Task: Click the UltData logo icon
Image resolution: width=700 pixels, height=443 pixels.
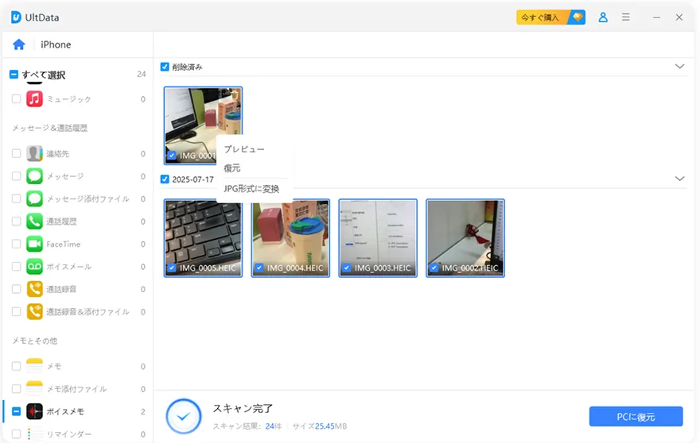Action: (x=16, y=17)
